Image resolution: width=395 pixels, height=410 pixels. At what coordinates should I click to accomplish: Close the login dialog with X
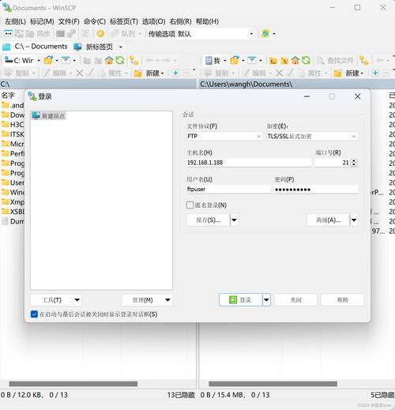[x=357, y=96]
